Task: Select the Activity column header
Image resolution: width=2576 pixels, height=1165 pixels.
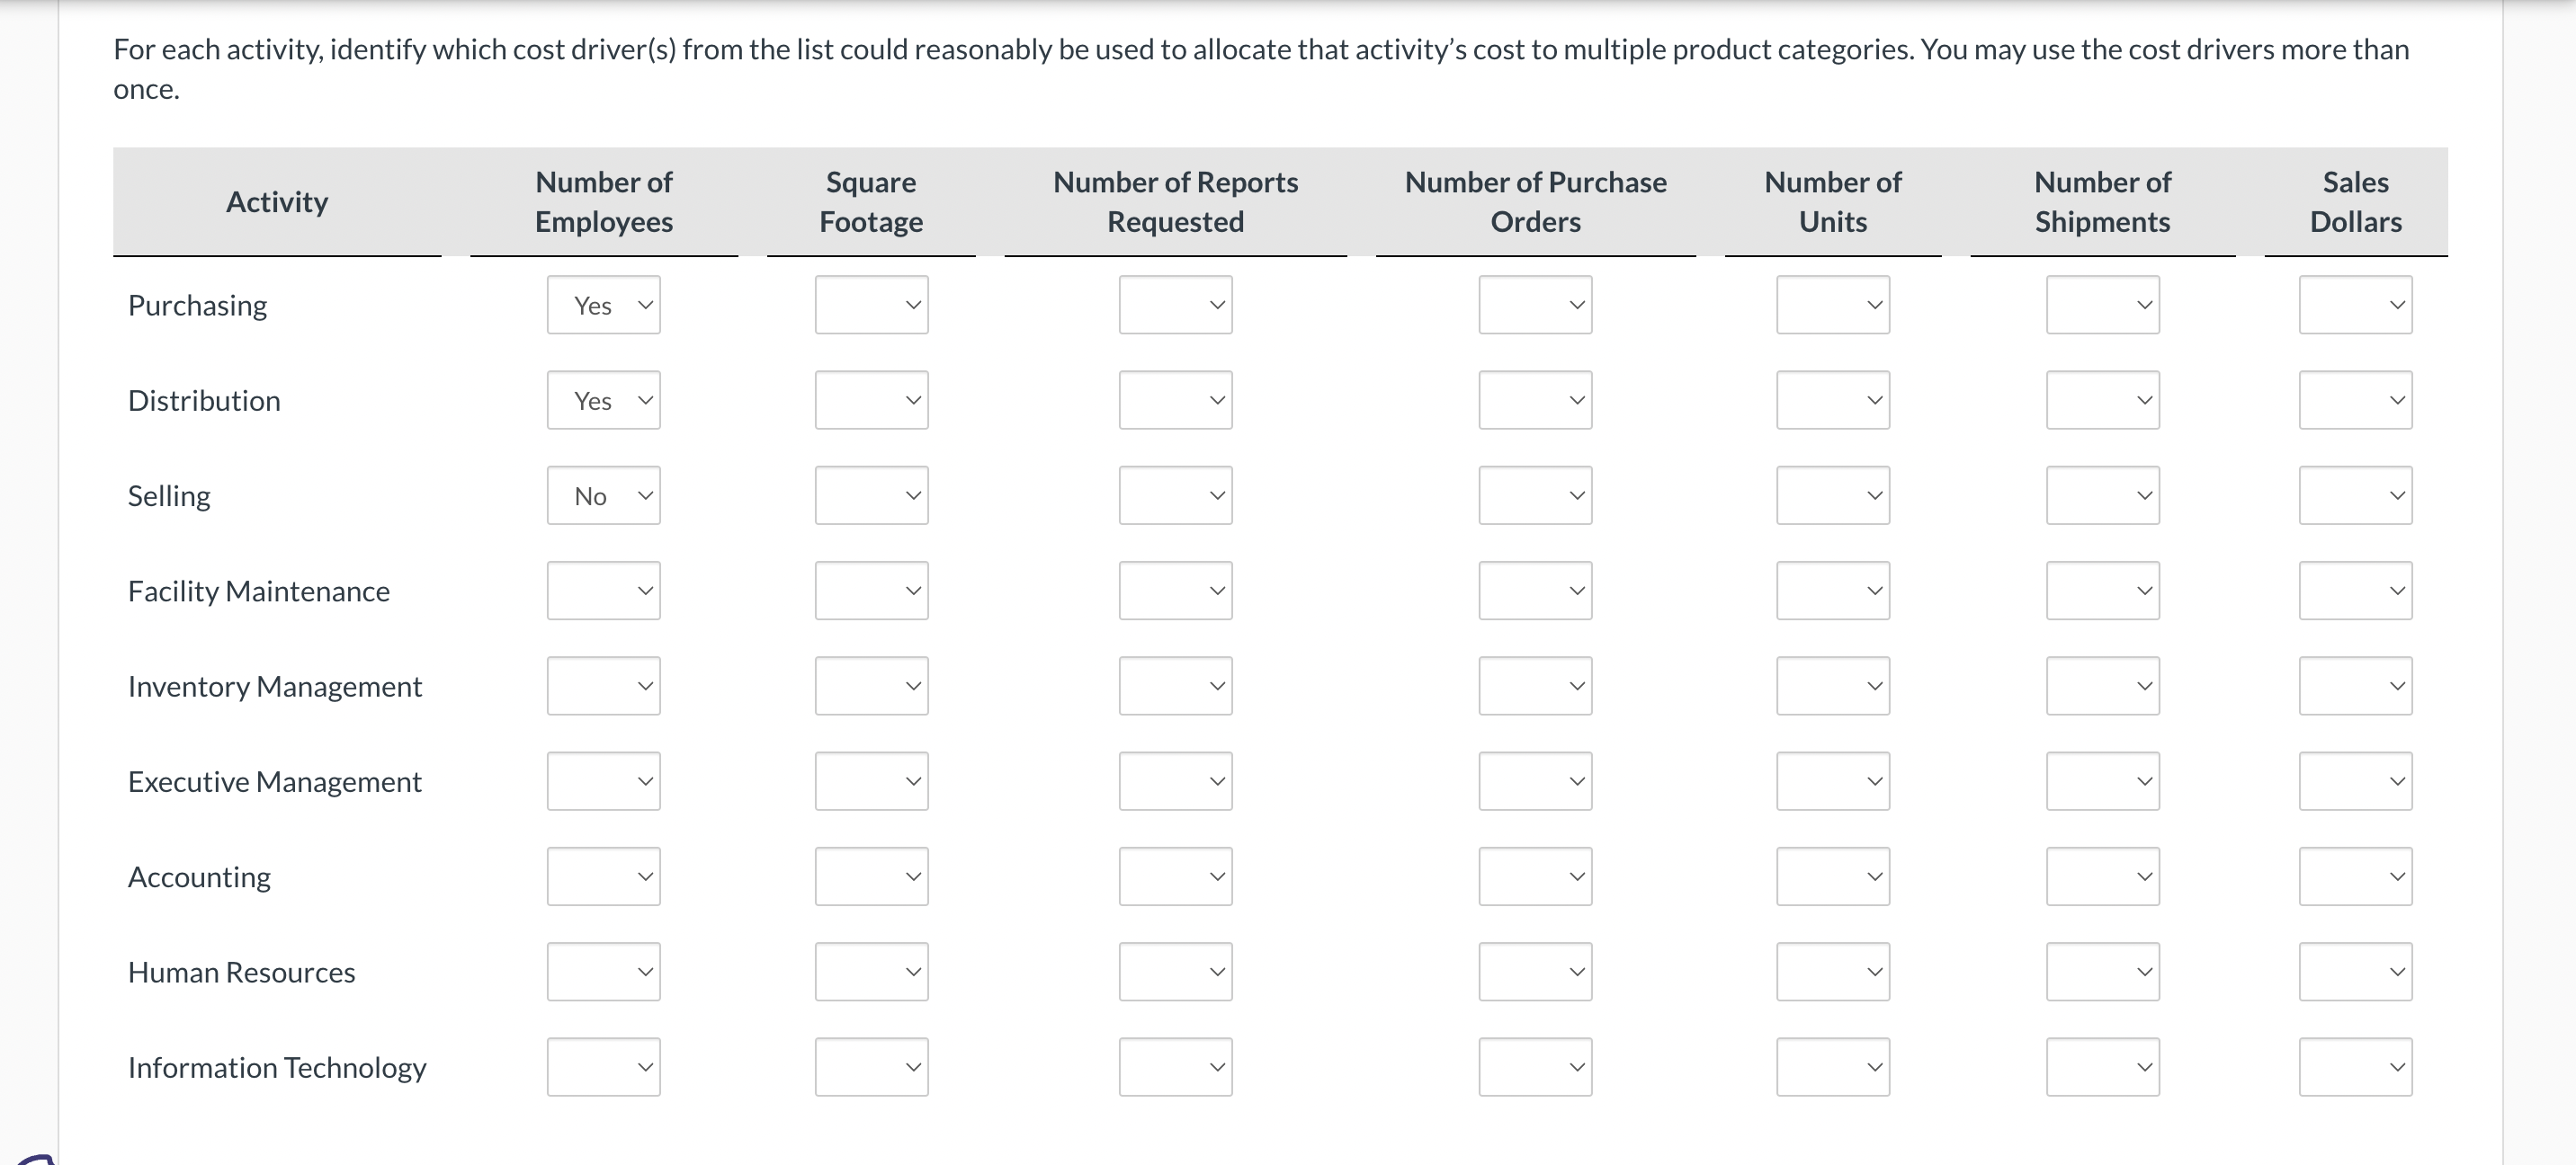Action: click(x=277, y=200)
